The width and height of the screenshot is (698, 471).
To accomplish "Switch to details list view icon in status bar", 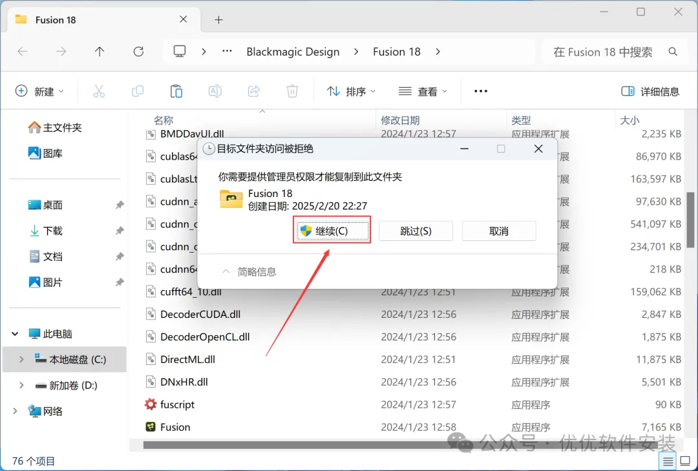I will point(668,462).
